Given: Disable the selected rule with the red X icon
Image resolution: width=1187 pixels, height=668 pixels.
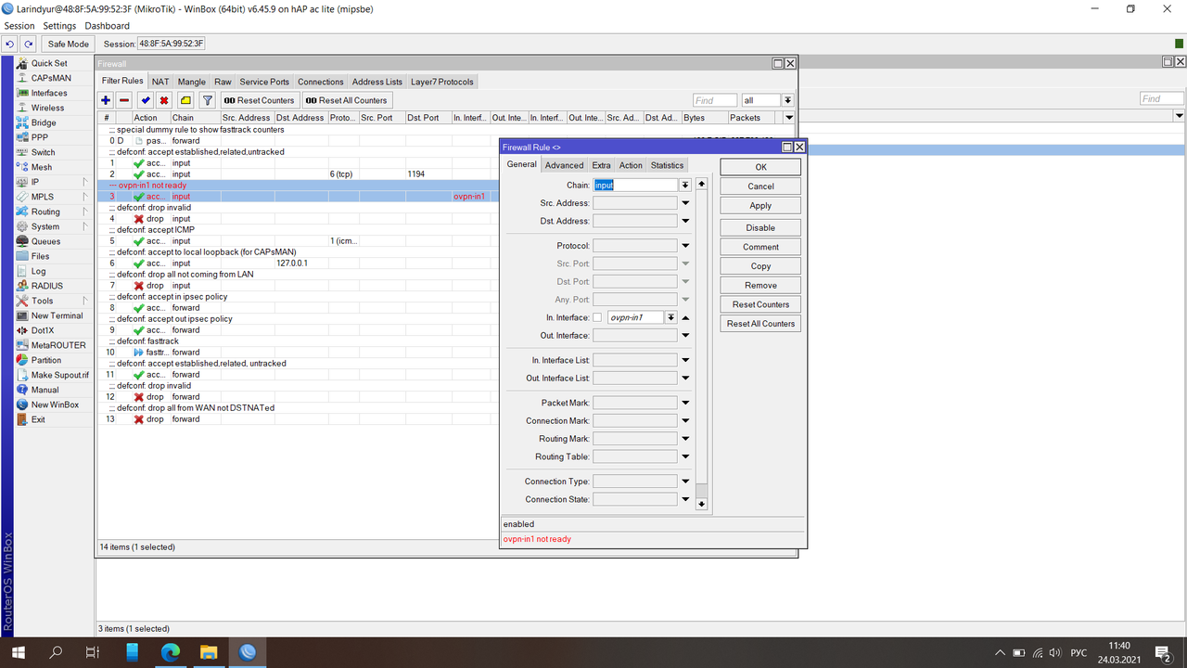Looking at the screenshot, I should point(164,100).
